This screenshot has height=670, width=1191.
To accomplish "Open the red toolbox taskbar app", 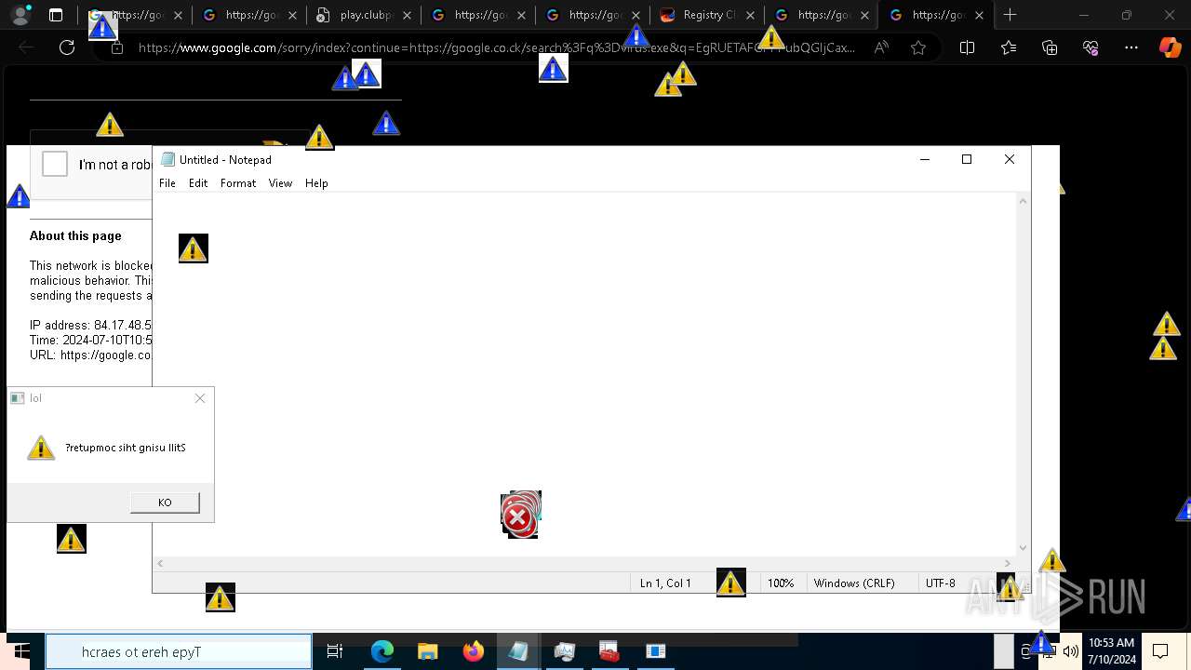I will click(609, 651).
